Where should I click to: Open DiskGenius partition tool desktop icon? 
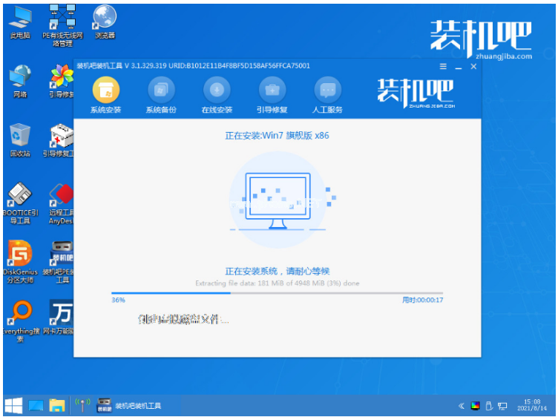coord(19,256)
